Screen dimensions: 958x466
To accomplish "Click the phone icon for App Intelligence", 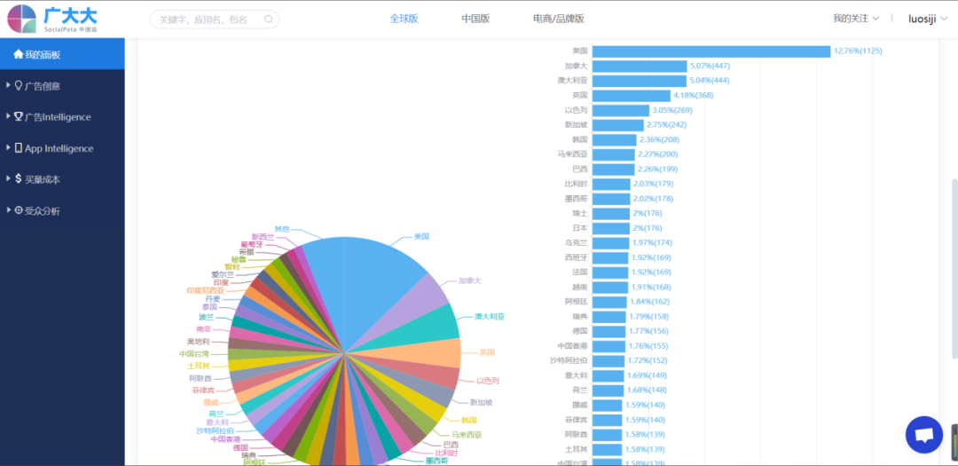I will pyautogui.click(x=19, y=148).
